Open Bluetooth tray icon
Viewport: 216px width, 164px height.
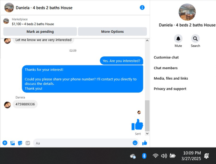144,156
